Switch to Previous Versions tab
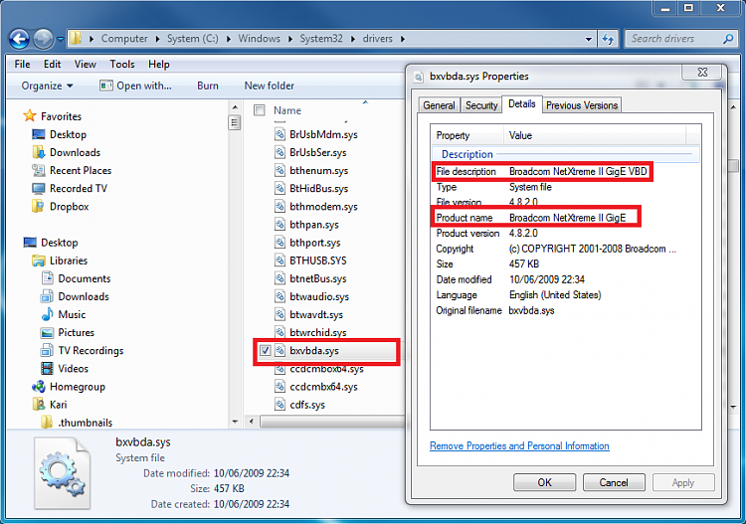Image resolution: width=746 pixels, height=524 pixels. click(582, 105)
